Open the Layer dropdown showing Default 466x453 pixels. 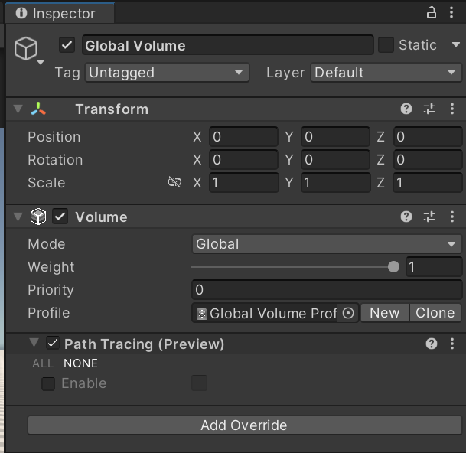pos(386,73)
